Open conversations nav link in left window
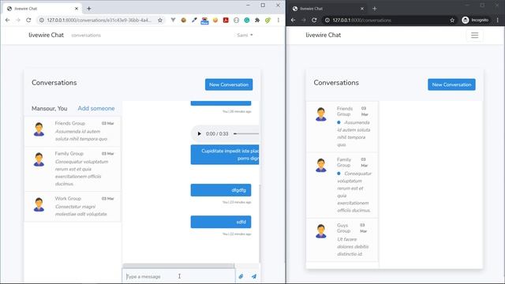This screenshot has width=505, height=284. [x=86, y=35]
